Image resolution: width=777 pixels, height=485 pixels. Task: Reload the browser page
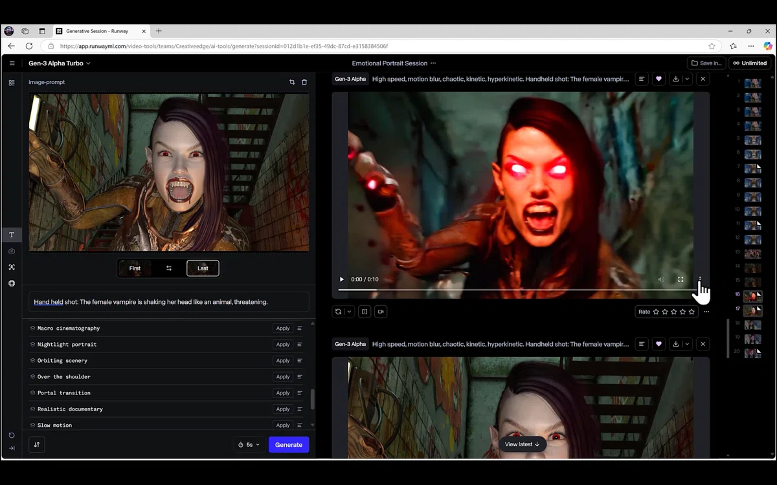pos(29,46)
